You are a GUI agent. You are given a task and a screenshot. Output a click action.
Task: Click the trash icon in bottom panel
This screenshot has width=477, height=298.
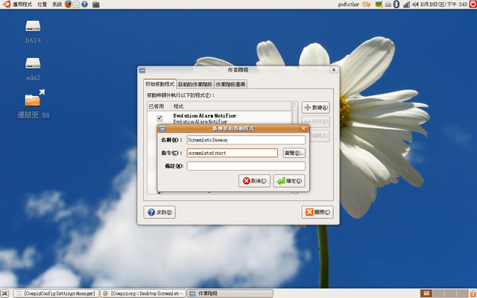[x=473, y=294]
